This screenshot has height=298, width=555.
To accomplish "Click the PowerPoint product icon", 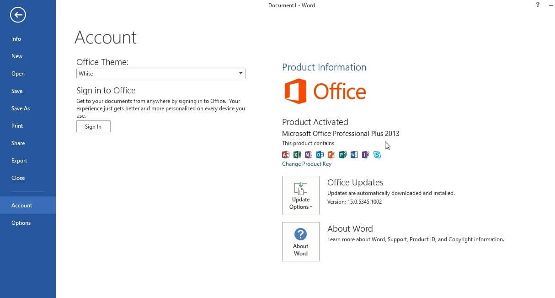I will [x=331, y=155].
